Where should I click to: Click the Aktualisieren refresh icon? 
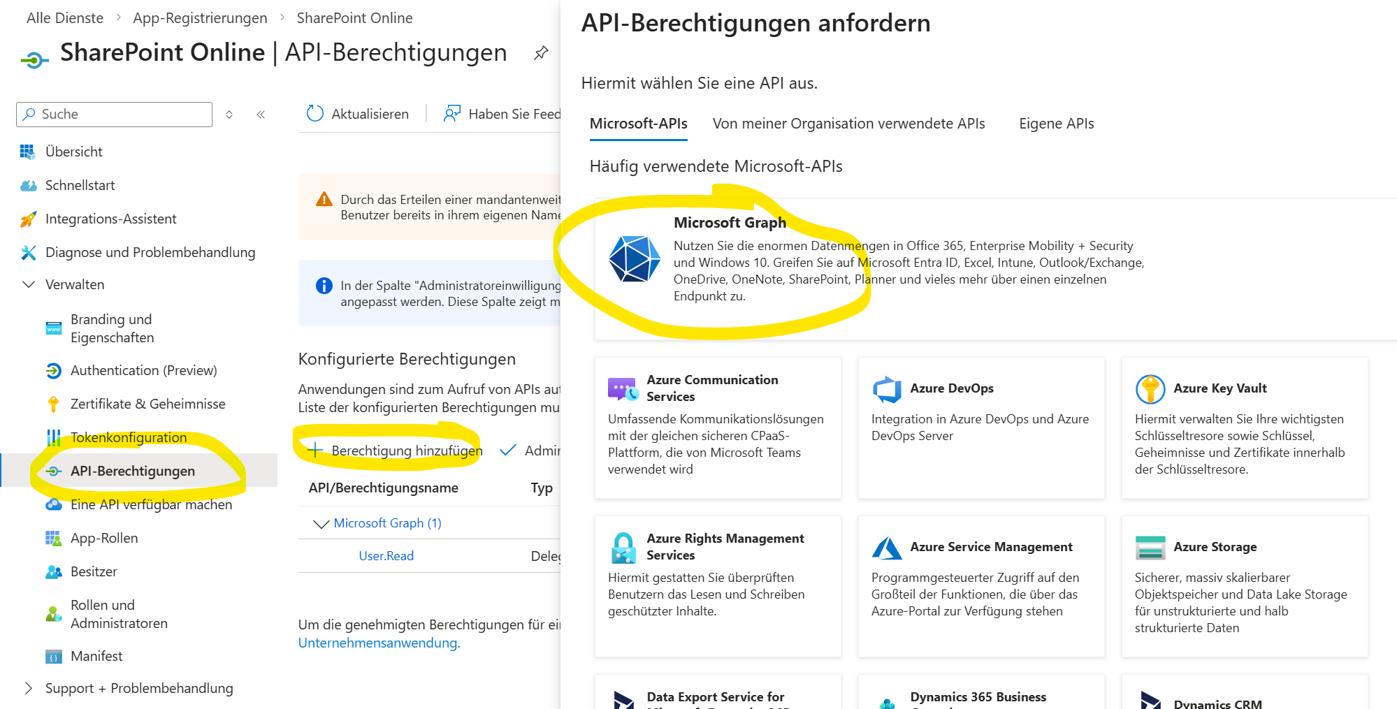point(315,114)
